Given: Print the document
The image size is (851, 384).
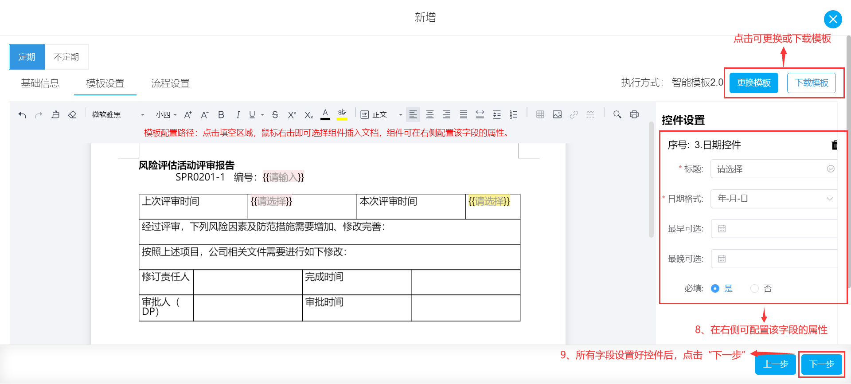Looking at the screenshot, I should (634, 114).
